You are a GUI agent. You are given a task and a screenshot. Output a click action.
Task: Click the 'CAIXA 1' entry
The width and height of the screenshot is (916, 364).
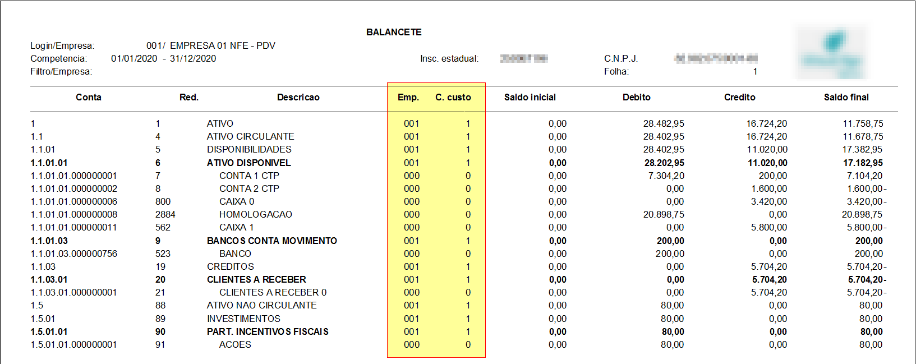coord(237,227)
